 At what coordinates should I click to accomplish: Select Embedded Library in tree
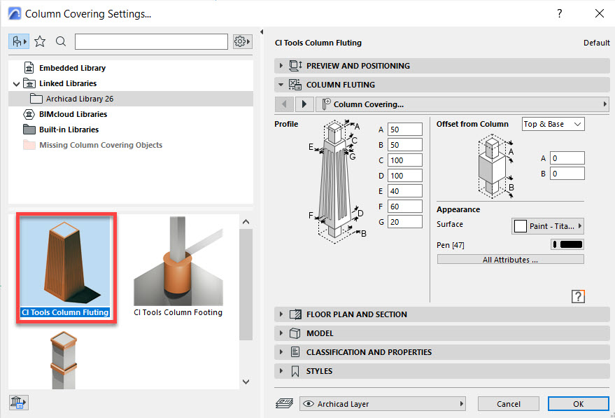point(72,68)
